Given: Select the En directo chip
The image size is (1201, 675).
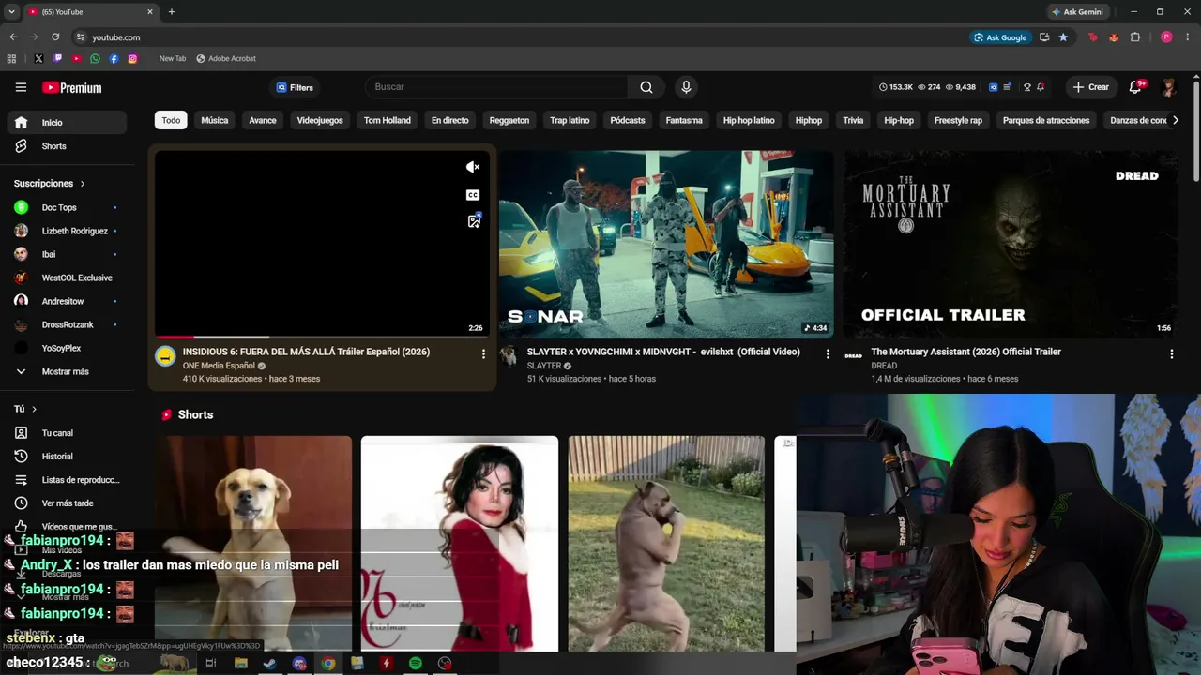Looking at the screenshot, I should click(x=449, y=120).
